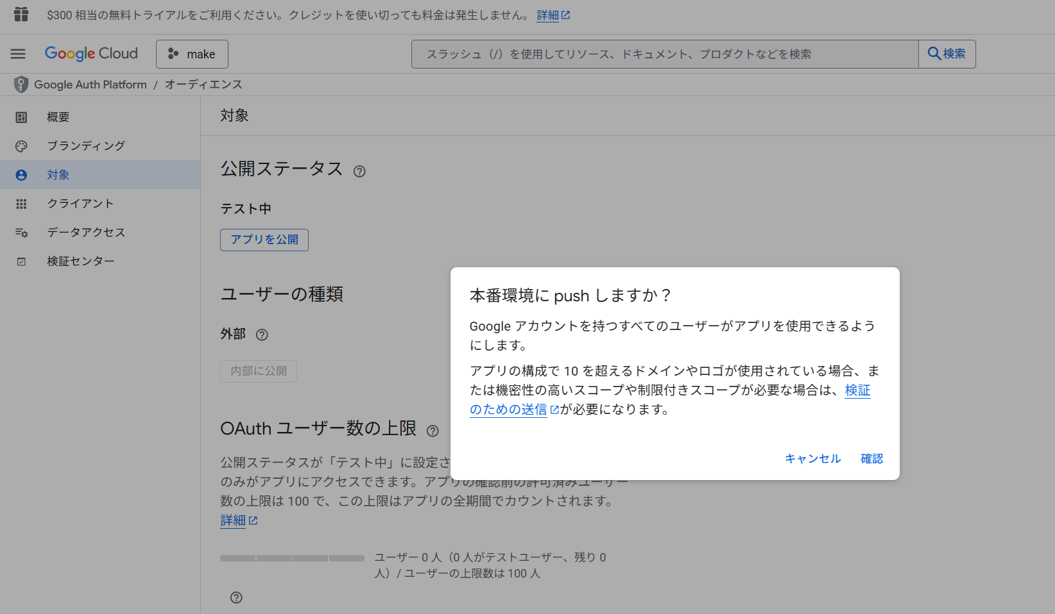This screenshot has height=614, width=1055.
Task: Open ブランディング page
Action: click(x=100, y=146)
